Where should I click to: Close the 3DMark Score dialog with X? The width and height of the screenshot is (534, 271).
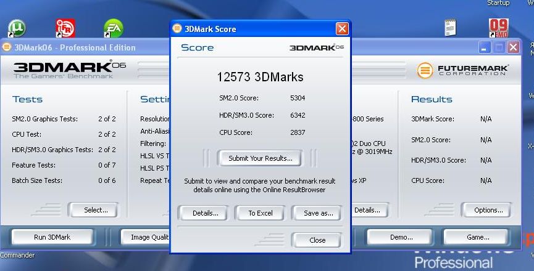coord(342,29)
